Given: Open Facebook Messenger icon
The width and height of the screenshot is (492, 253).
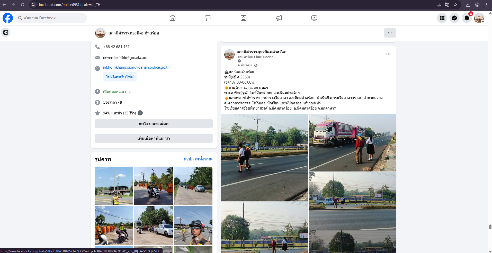Looking at the screenshot, I should point(454,18).
